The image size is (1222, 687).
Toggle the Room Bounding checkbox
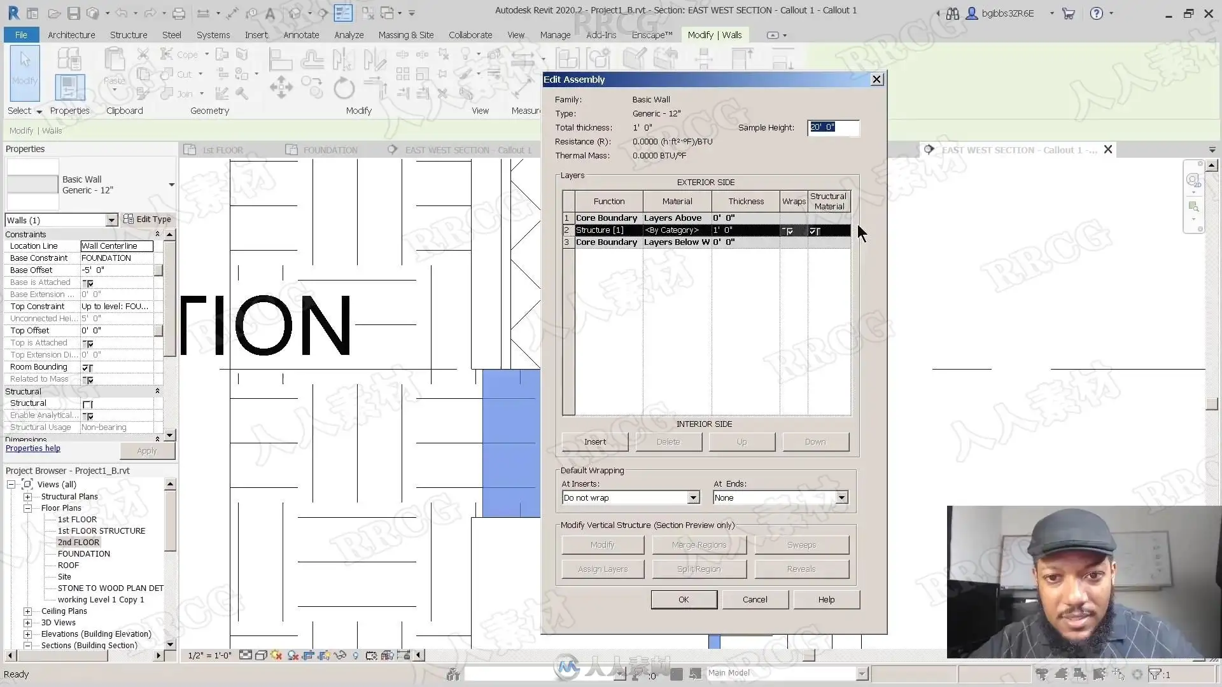click(87, 368)
